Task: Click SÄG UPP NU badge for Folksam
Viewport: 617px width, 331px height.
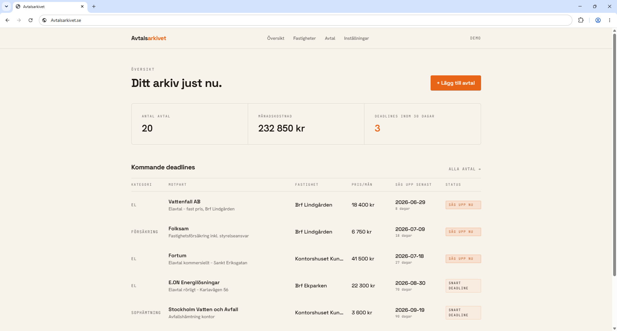Action: pyautogui.click(x=463, y=232)
